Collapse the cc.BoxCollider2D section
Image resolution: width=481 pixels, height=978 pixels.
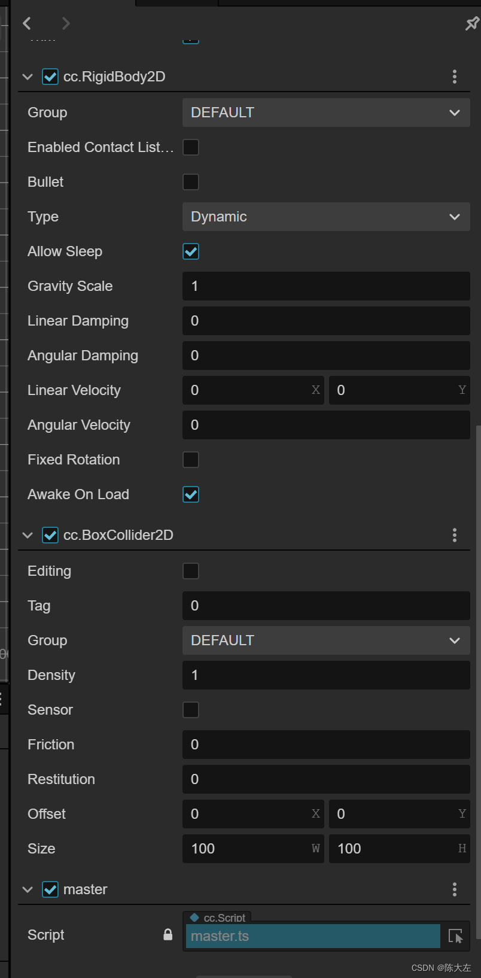coord(28,535)
